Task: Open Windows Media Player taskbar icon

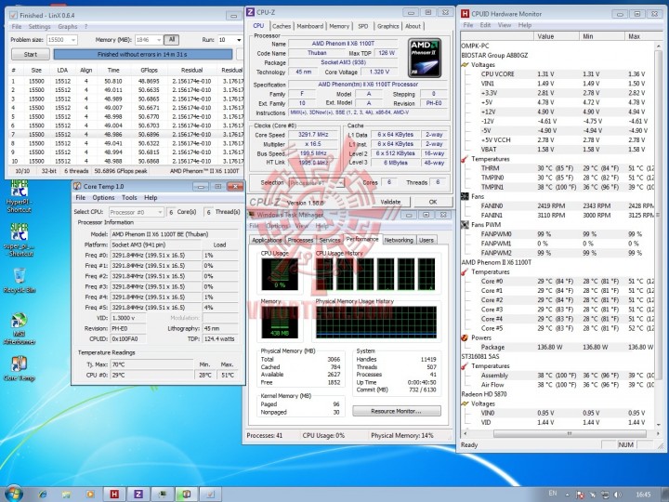Action: [x=90, y=495]
